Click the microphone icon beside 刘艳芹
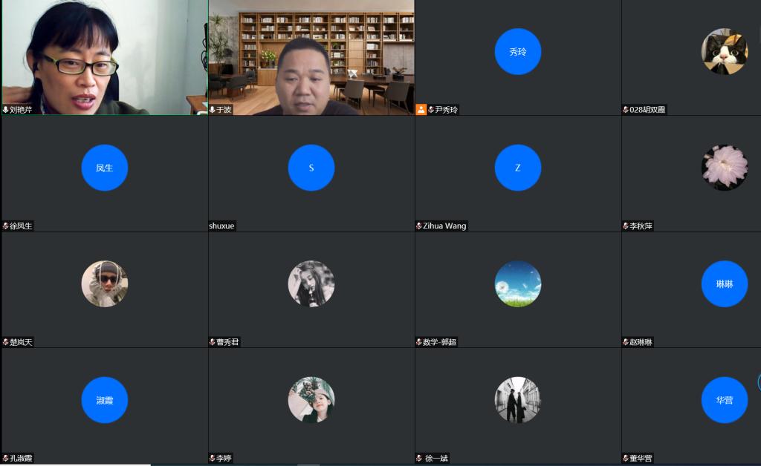761x466 pixels. point(6,110)
